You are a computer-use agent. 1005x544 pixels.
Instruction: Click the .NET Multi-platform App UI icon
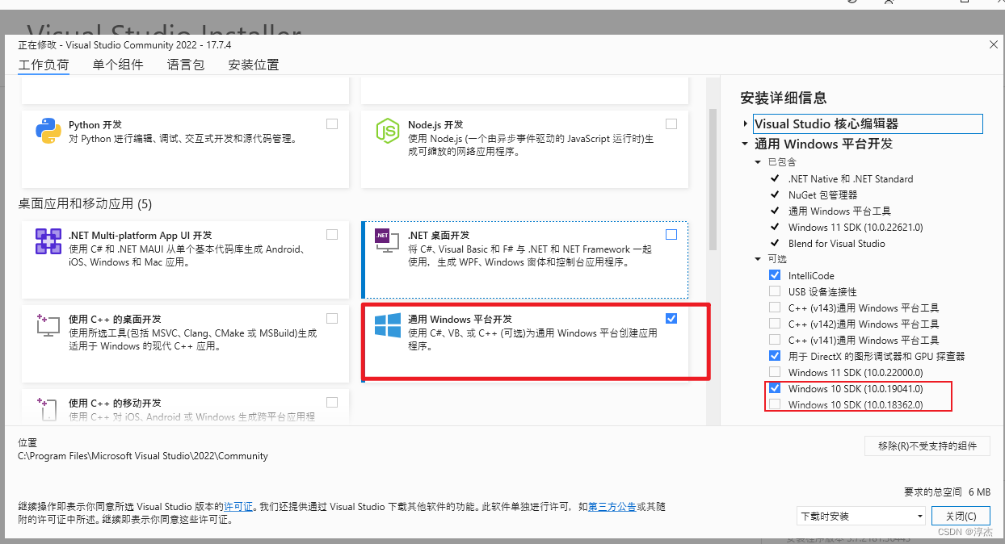coord(48,241)
